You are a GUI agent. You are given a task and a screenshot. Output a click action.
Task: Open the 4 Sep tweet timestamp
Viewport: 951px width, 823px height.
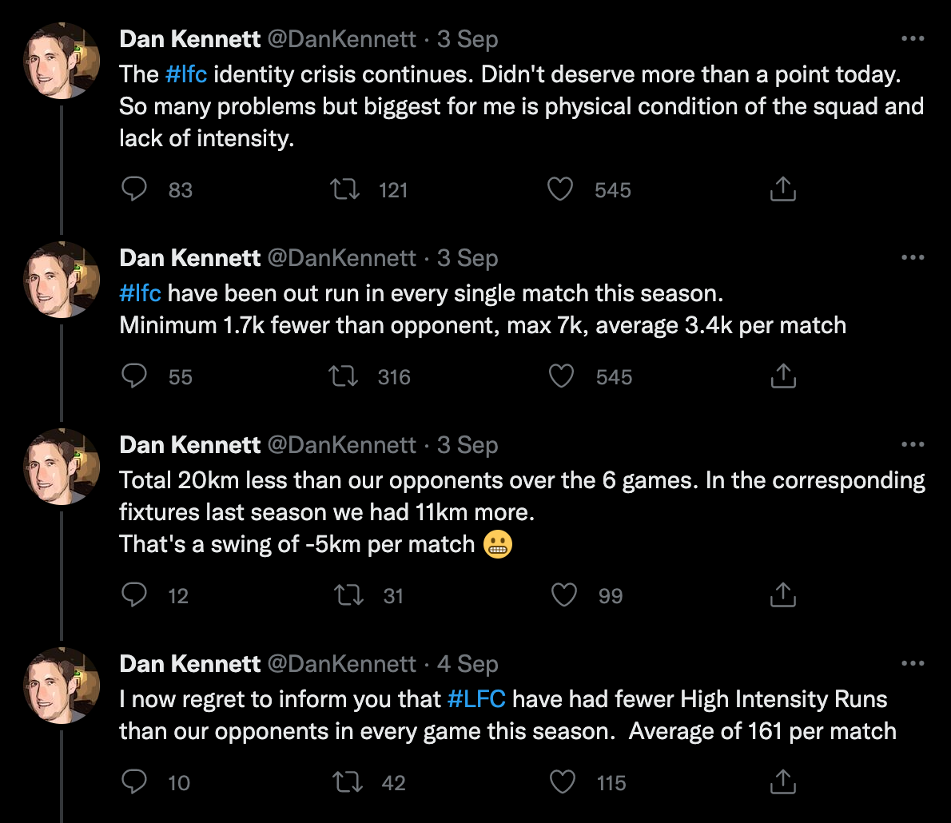point(467,664)
